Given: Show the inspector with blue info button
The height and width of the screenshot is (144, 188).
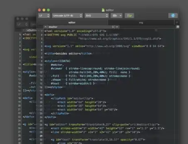Looking at the screenshot, I should (x=173, y=16).
